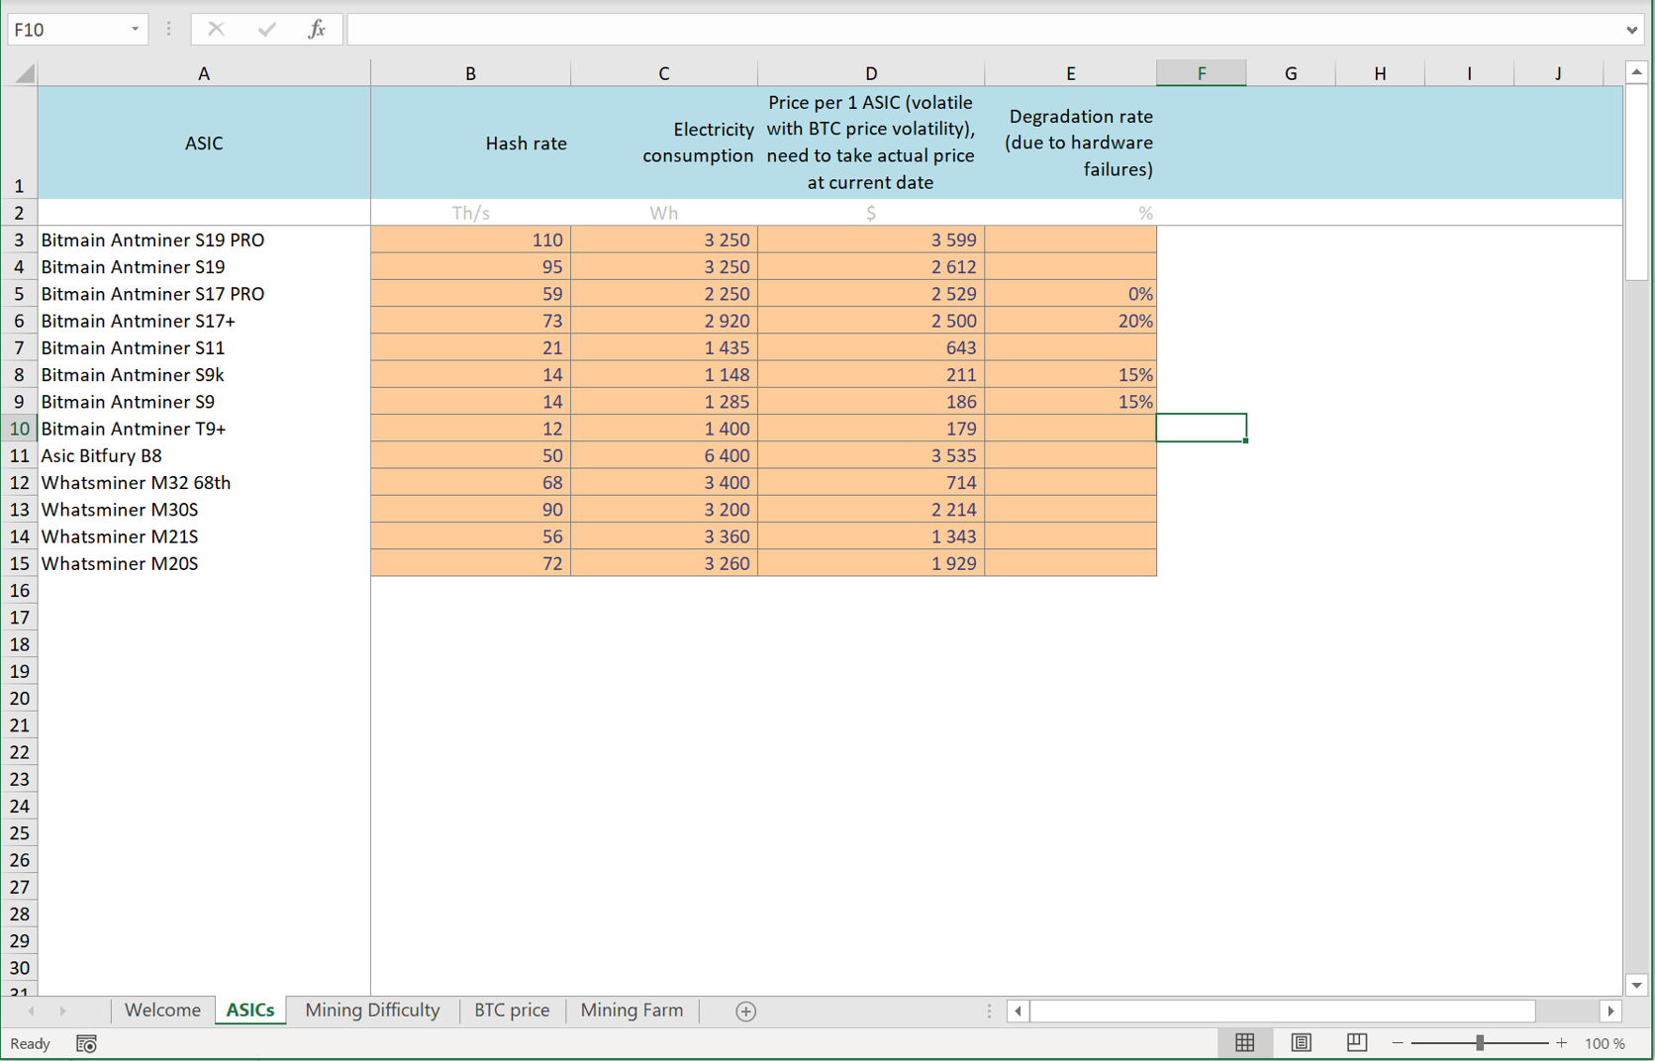Select row 3 header
The height and width of the screenshot is (1061, 1655).
[19, 240]
